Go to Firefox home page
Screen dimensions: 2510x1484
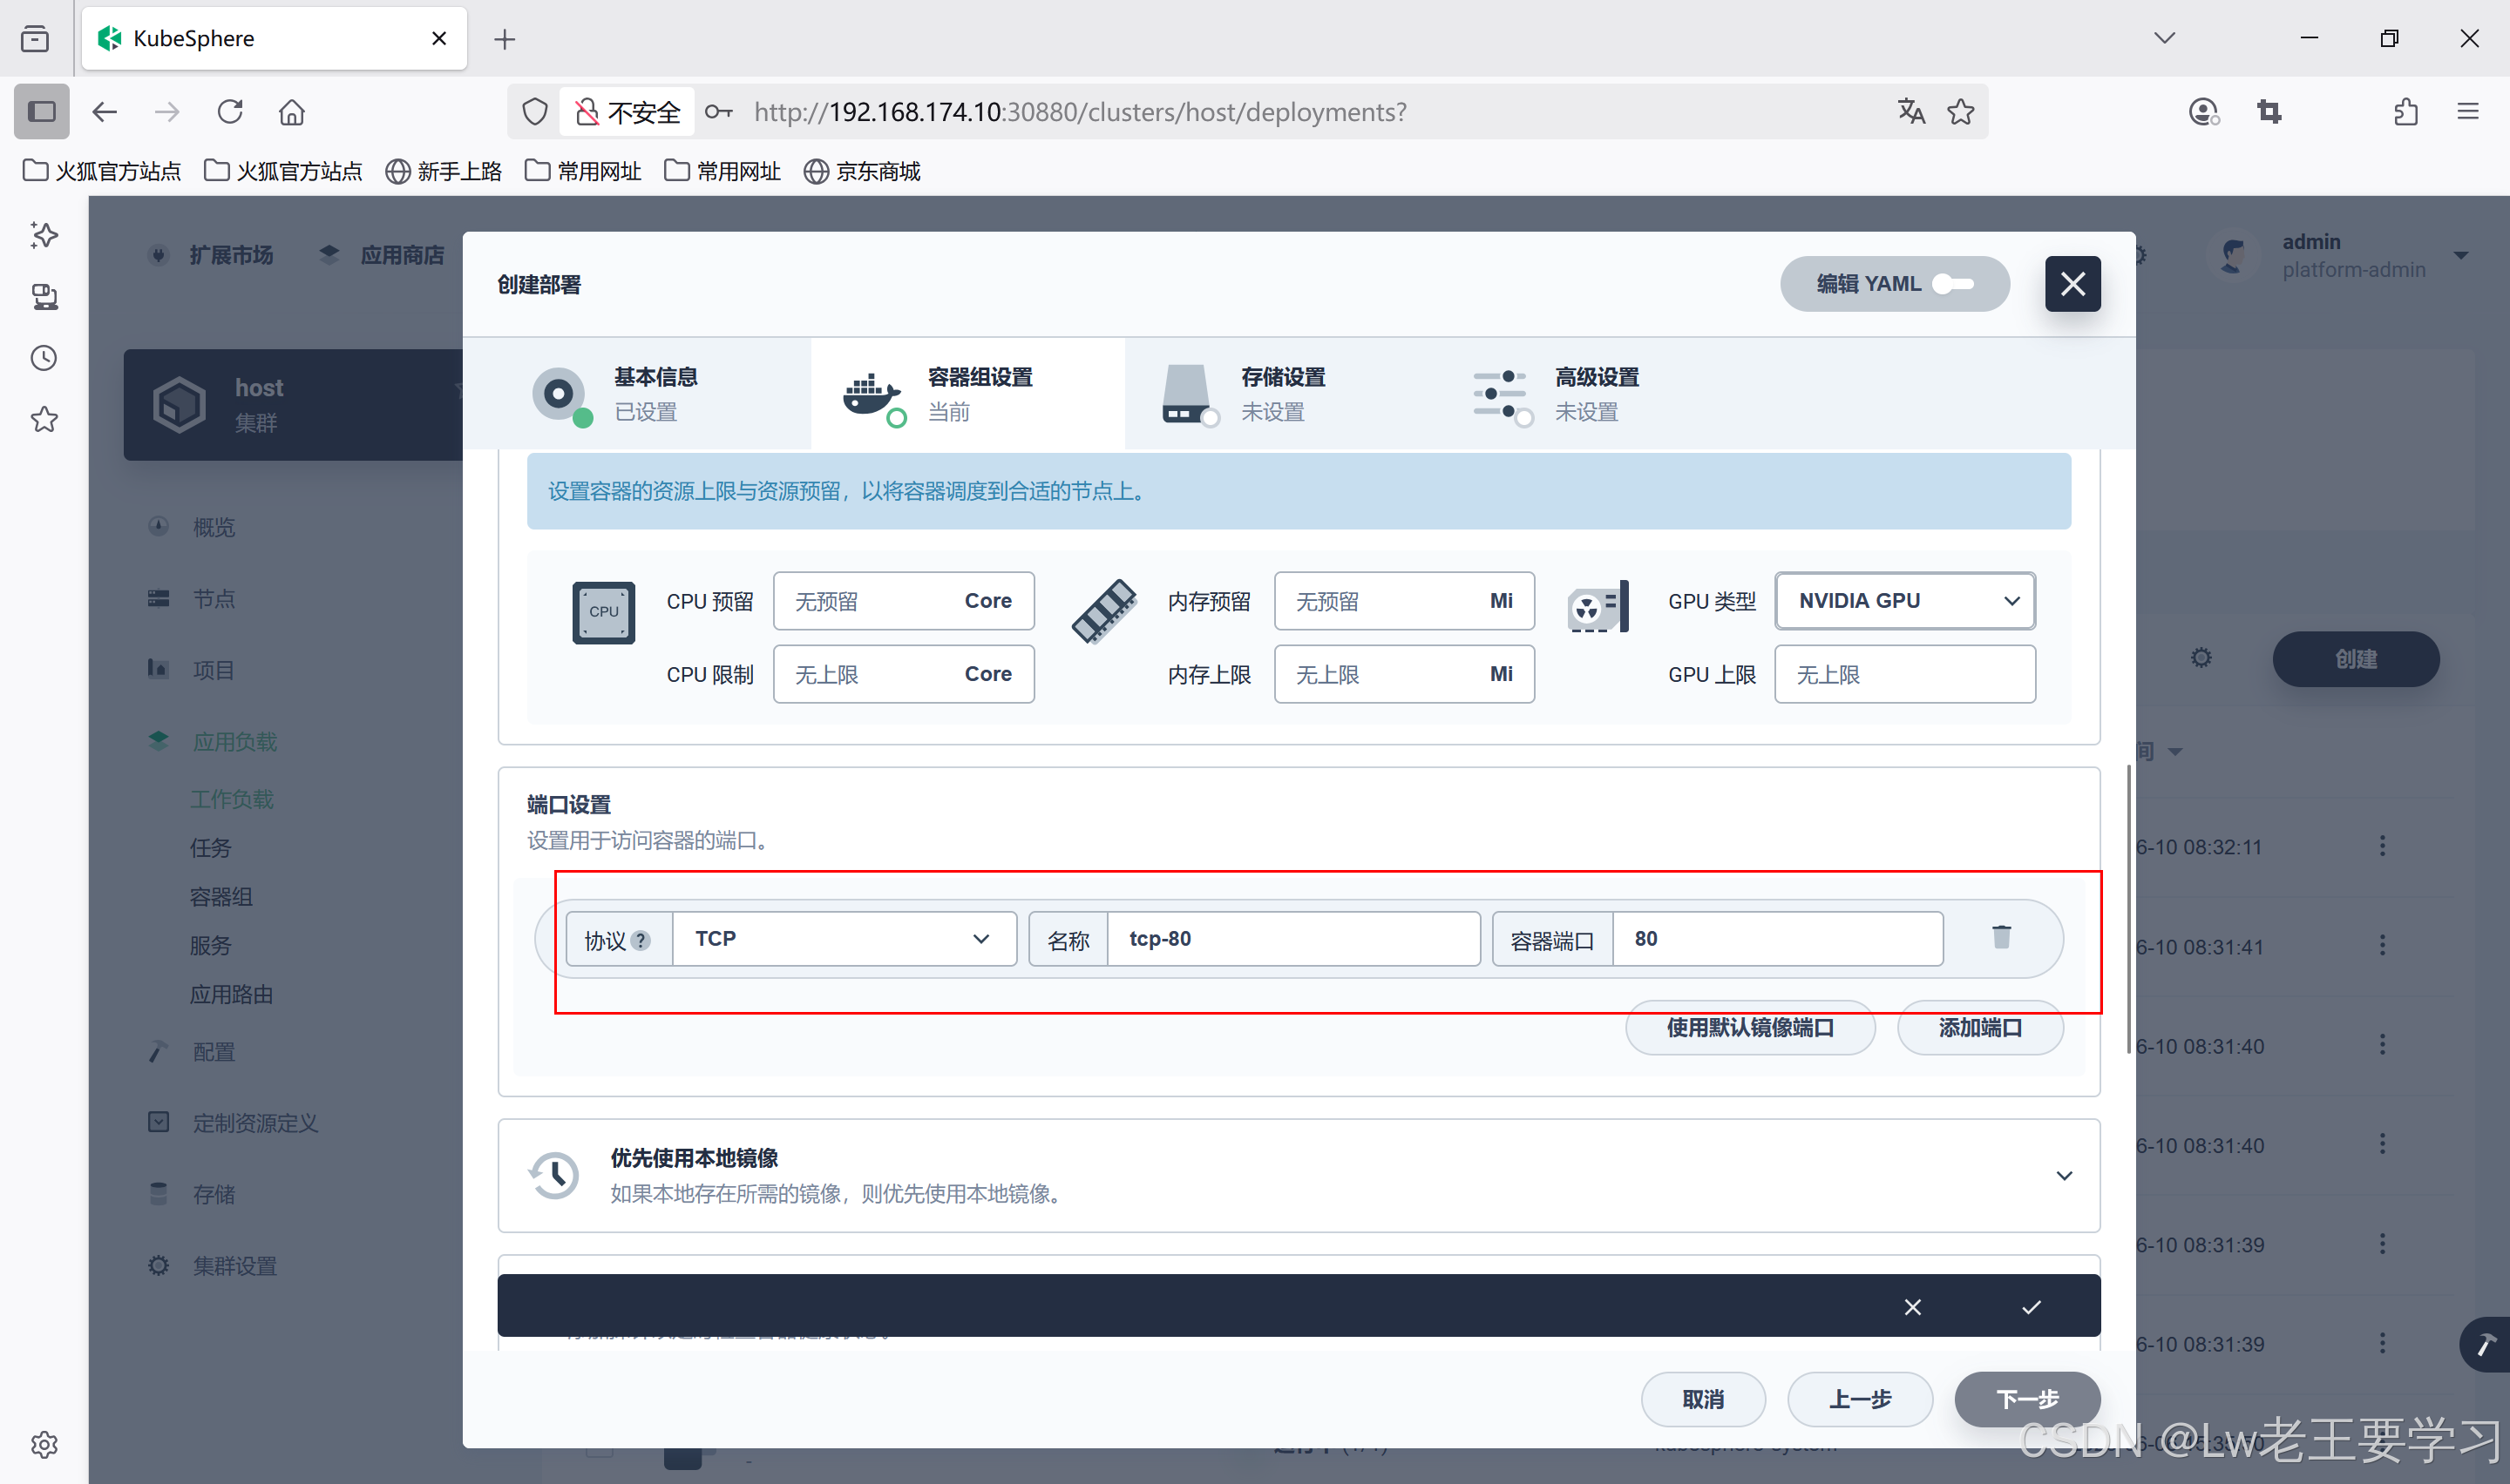pyautogui.click(x=291, y=111)
